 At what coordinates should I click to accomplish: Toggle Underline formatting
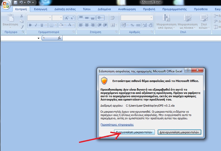click(x=42, y=25)
